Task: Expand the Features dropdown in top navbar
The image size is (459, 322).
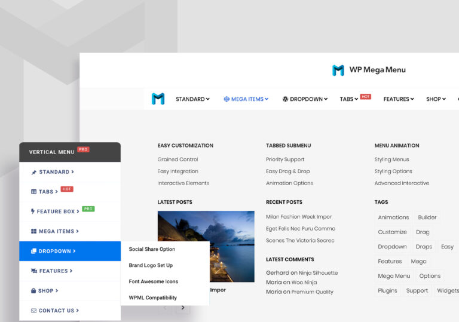Action: tap(398, 99)
